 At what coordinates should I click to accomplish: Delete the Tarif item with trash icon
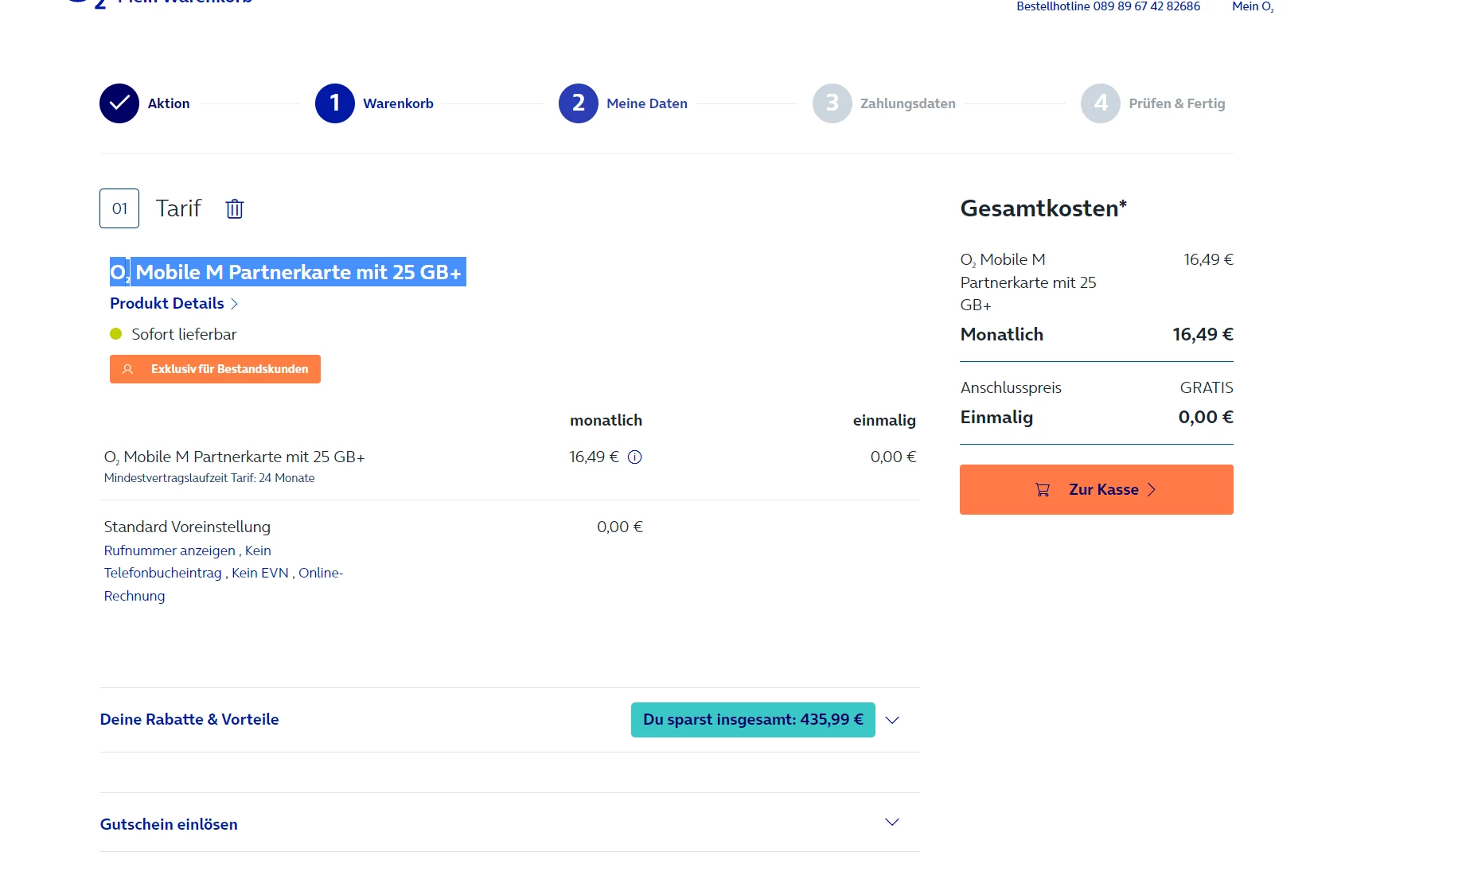234,208
